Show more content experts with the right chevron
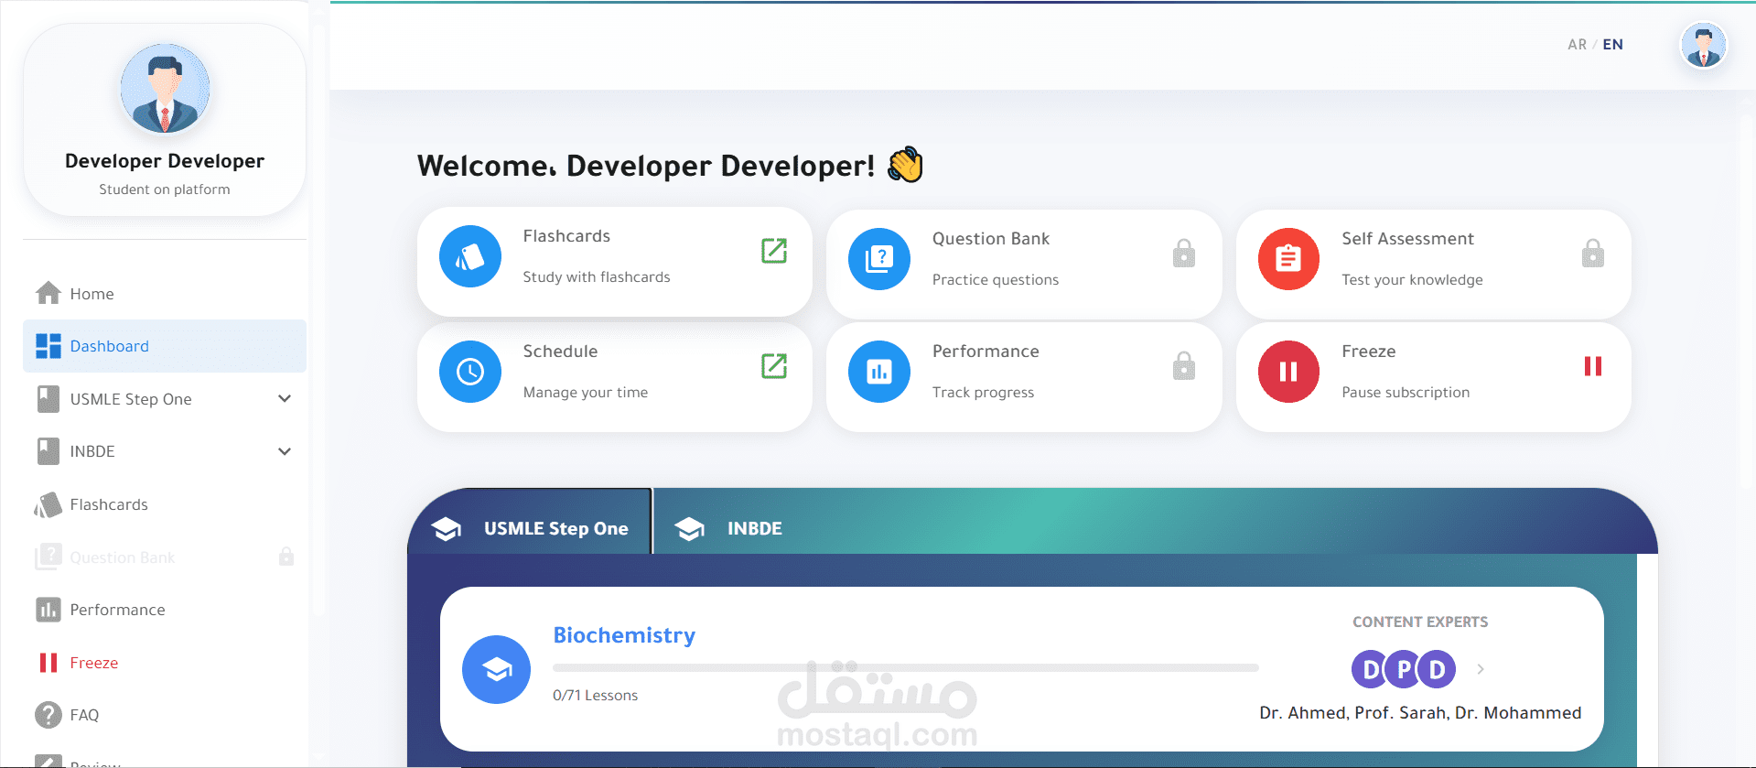1756x768 pixels. pyautogui.click(x=1481, y=669)
